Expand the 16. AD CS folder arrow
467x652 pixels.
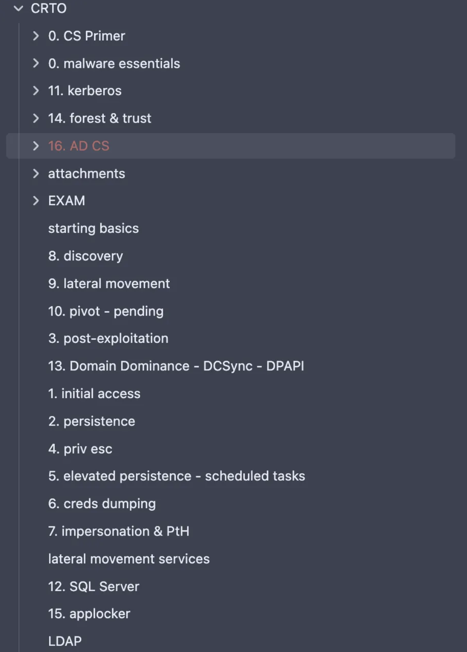point(36,146)
